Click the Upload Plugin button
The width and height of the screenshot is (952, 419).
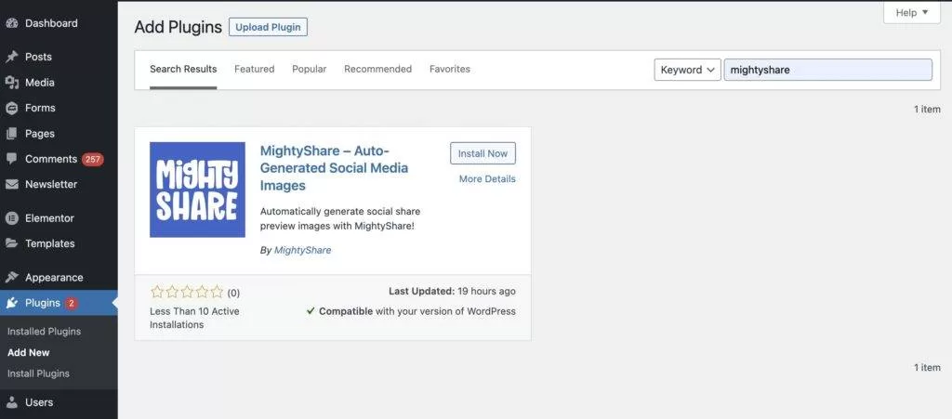(268, 27)
